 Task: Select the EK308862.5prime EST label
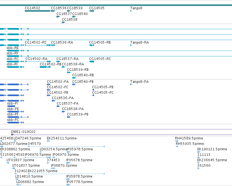click(15, 149)
